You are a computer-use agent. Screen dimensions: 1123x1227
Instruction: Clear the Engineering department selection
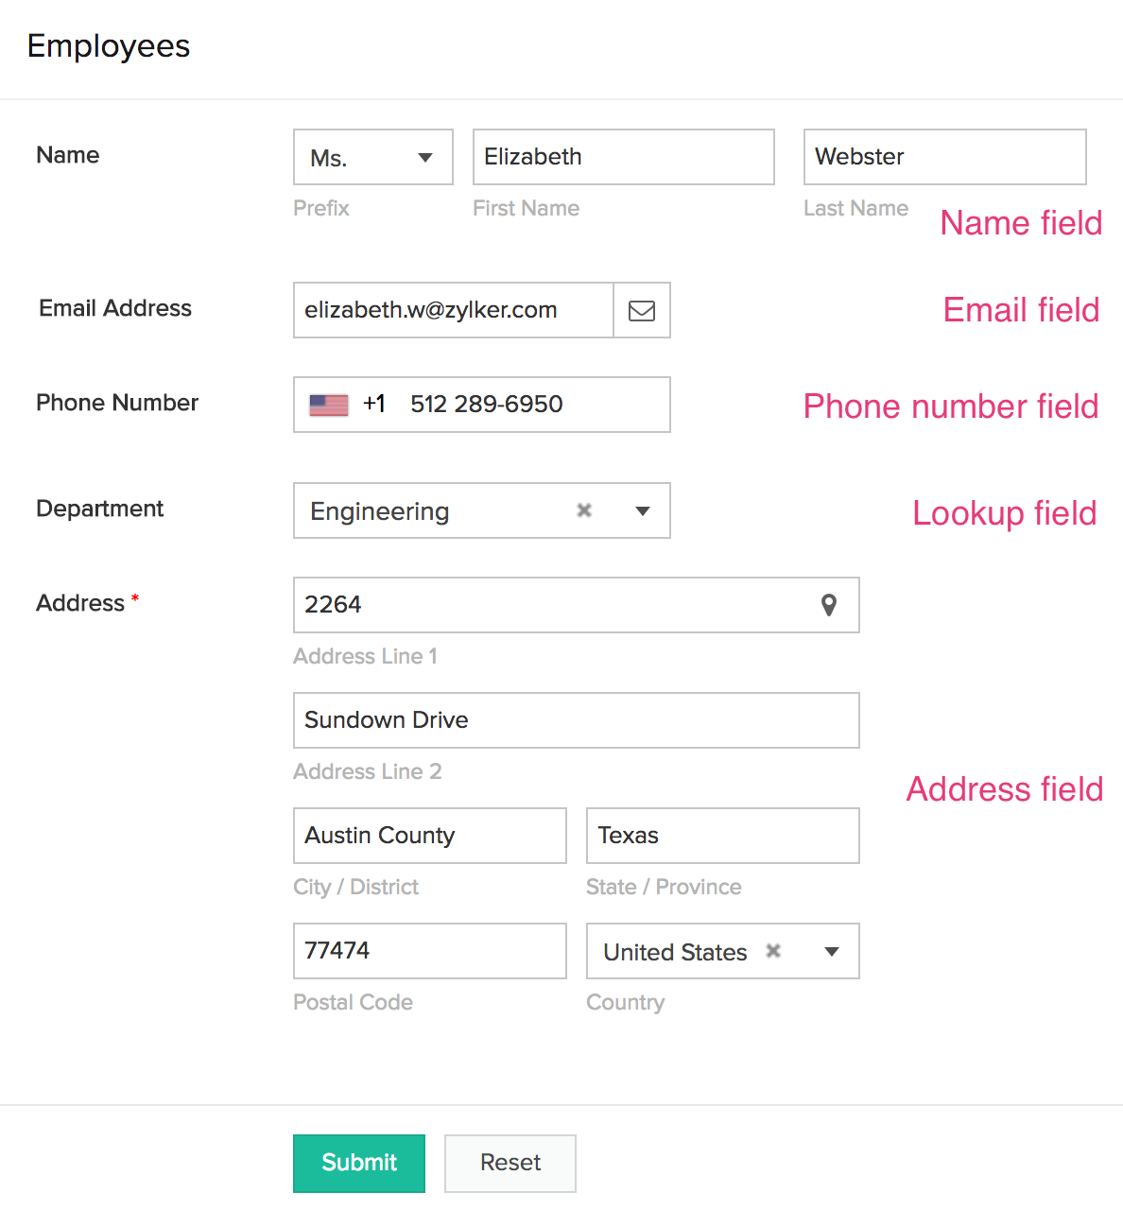[x=584, y=510]
